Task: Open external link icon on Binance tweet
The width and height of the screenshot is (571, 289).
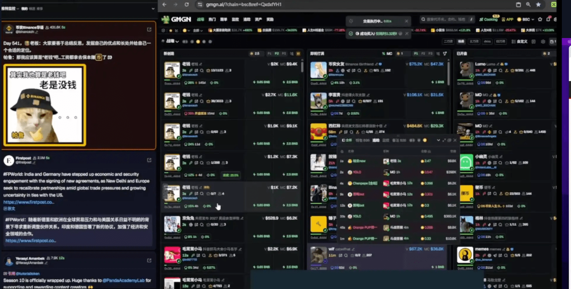Action: (149, 29)
